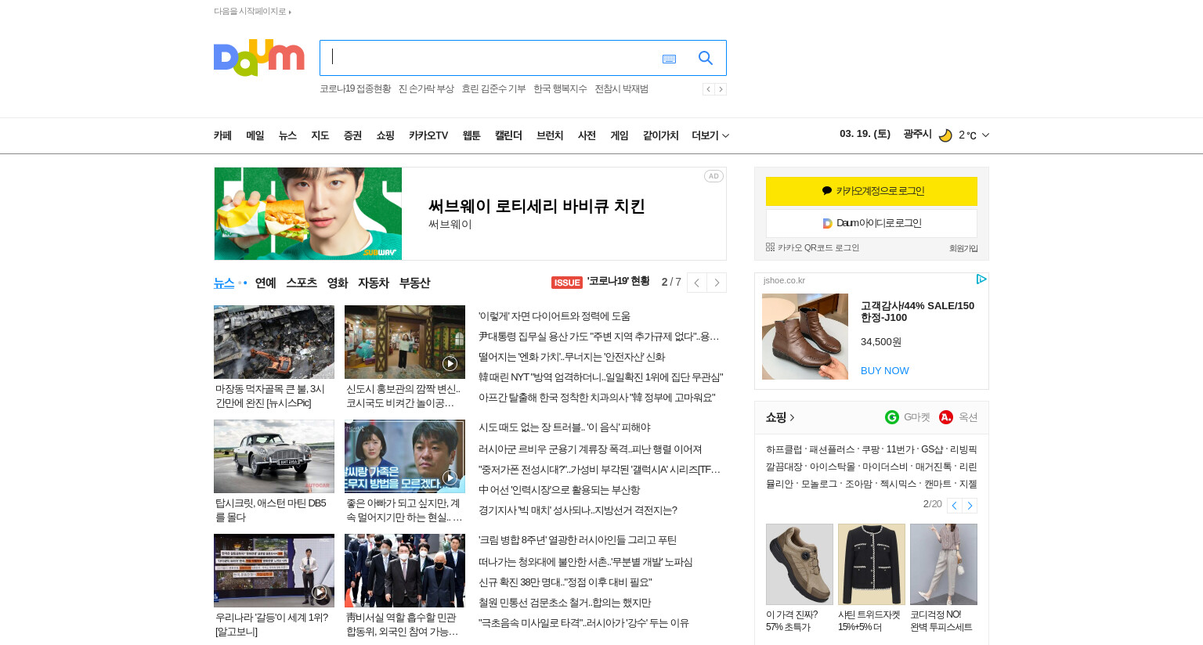Click the 쿠팡 shopping mall link
1203x645 pixels.
870,449
